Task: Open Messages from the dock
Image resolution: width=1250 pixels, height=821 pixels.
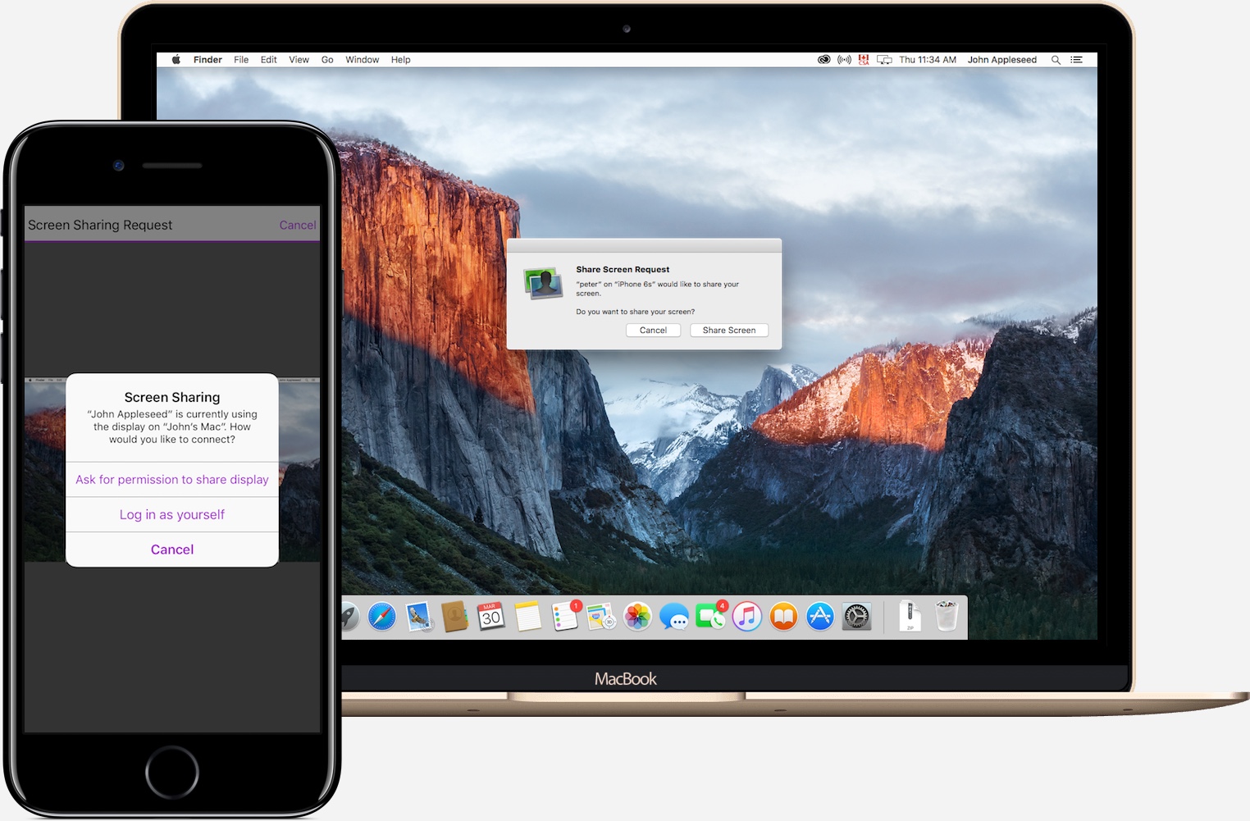Action: (674, 617)
